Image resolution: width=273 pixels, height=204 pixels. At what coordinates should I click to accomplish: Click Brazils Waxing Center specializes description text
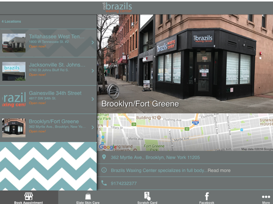[x=159, y=170]
